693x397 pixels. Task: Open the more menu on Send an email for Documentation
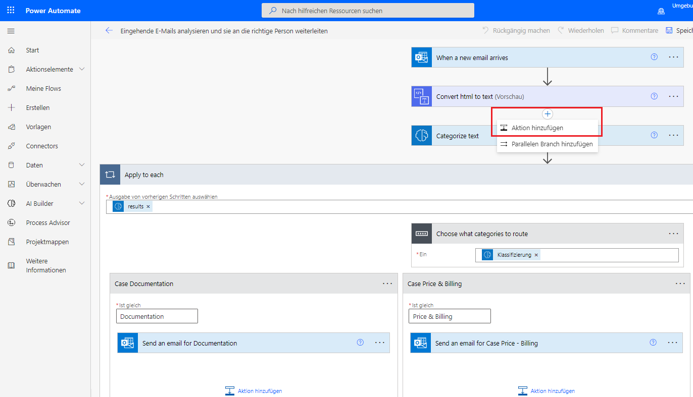[x=380, y=342]
